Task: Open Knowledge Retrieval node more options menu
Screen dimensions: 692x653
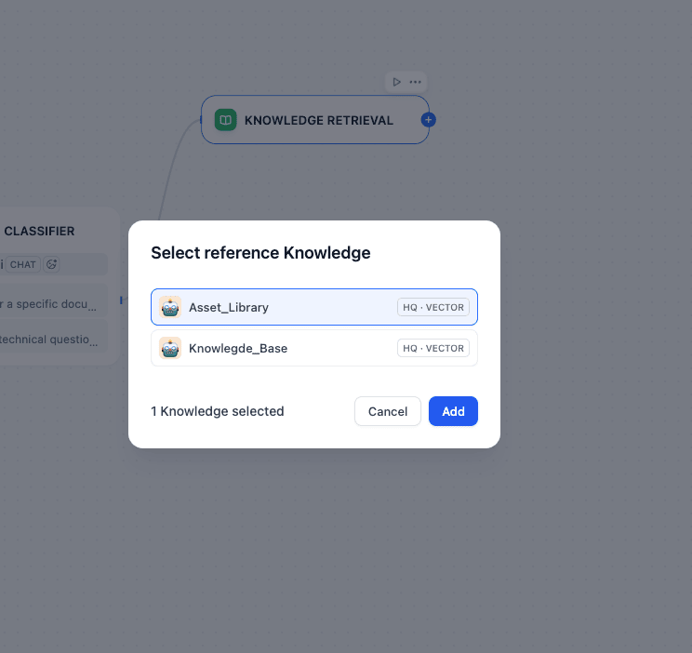Action: [415, 82]
